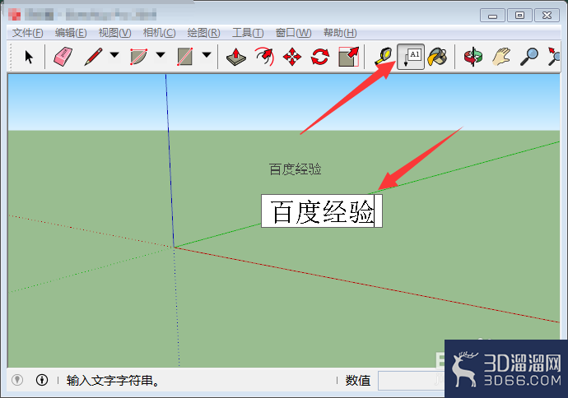
Task: Open the 帮助(H) menu
Action: pyautogui.click(x=340, y=33)
